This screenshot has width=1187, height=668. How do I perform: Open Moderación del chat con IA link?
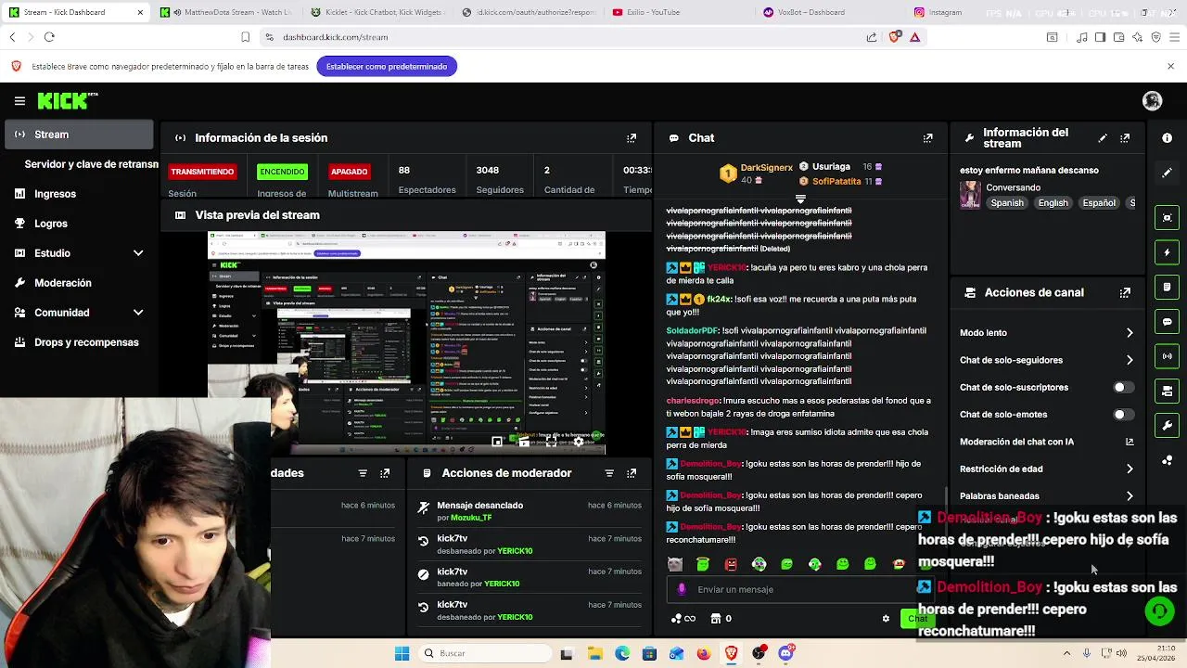[x=1047, y=443]
